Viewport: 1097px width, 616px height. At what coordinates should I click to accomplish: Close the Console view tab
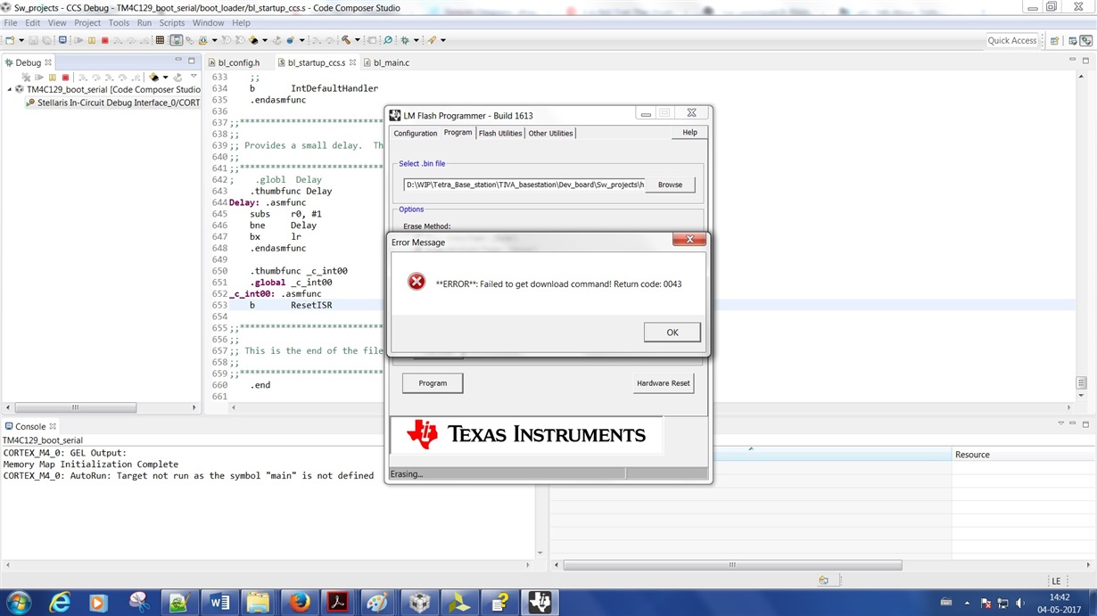pyautogui.click(x=53, y=426)
